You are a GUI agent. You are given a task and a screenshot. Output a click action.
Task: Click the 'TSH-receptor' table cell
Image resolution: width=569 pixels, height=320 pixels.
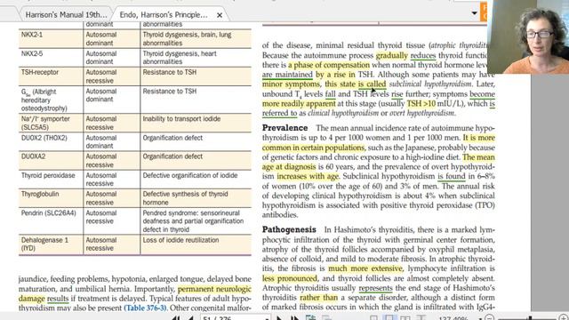(51, 76)
